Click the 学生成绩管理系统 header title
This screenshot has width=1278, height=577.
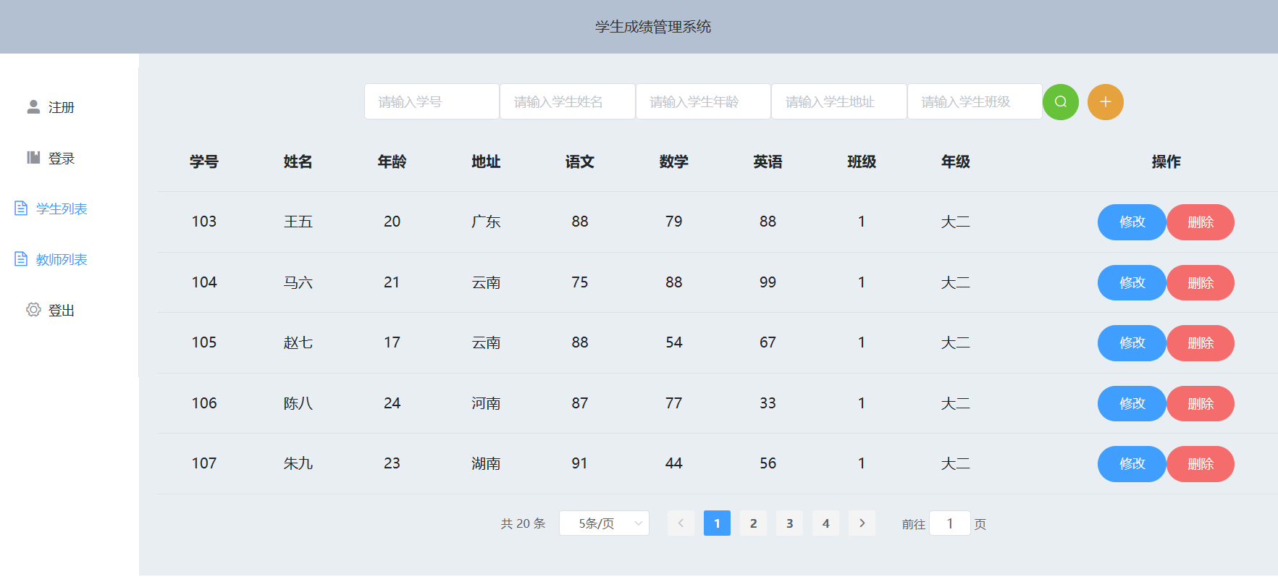point(653,27)
